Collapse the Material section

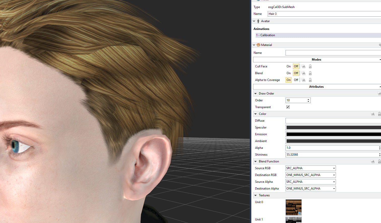[254, 45]
